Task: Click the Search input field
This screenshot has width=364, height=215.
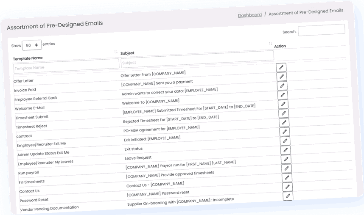Action: tap(321, 30)
